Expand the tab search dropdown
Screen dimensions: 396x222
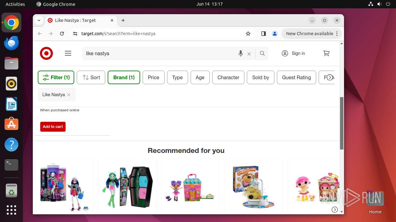pyautogui.click(x=39, y=20)
